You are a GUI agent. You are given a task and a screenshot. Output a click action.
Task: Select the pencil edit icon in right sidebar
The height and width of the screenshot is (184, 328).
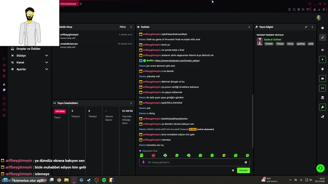(322, 38)
